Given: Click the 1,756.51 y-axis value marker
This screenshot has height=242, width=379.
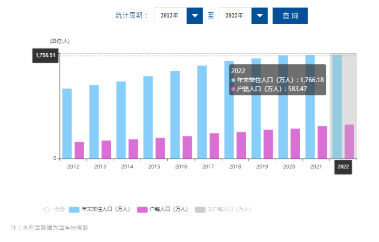Looking at the screenshot, I should tap(45, 56).
